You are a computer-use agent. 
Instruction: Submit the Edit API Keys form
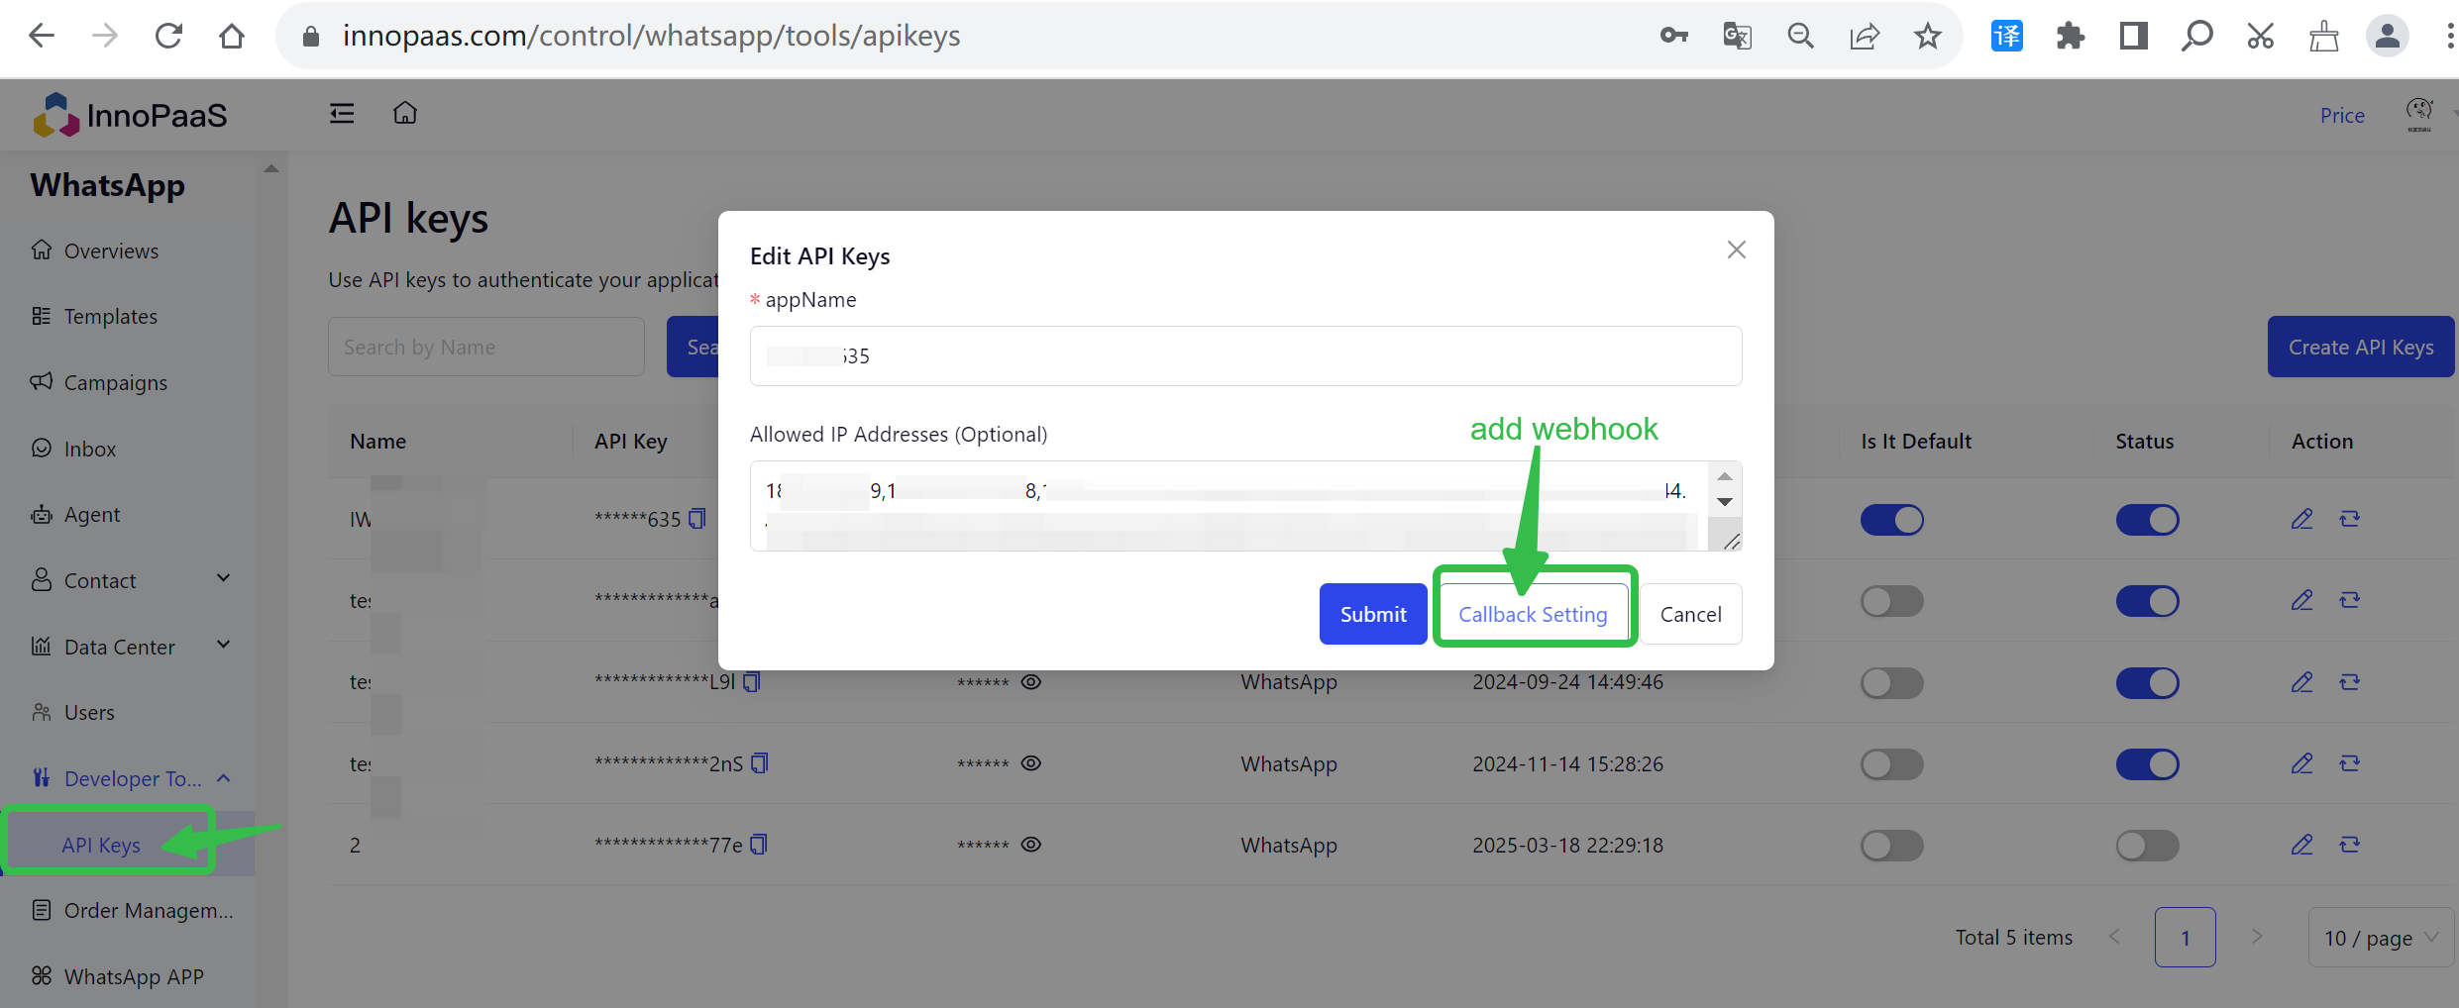coord(1373,614)
